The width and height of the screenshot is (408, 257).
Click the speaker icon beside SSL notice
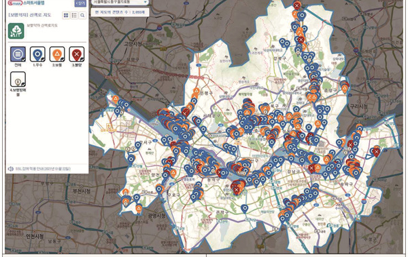click(x=11, y=169)
